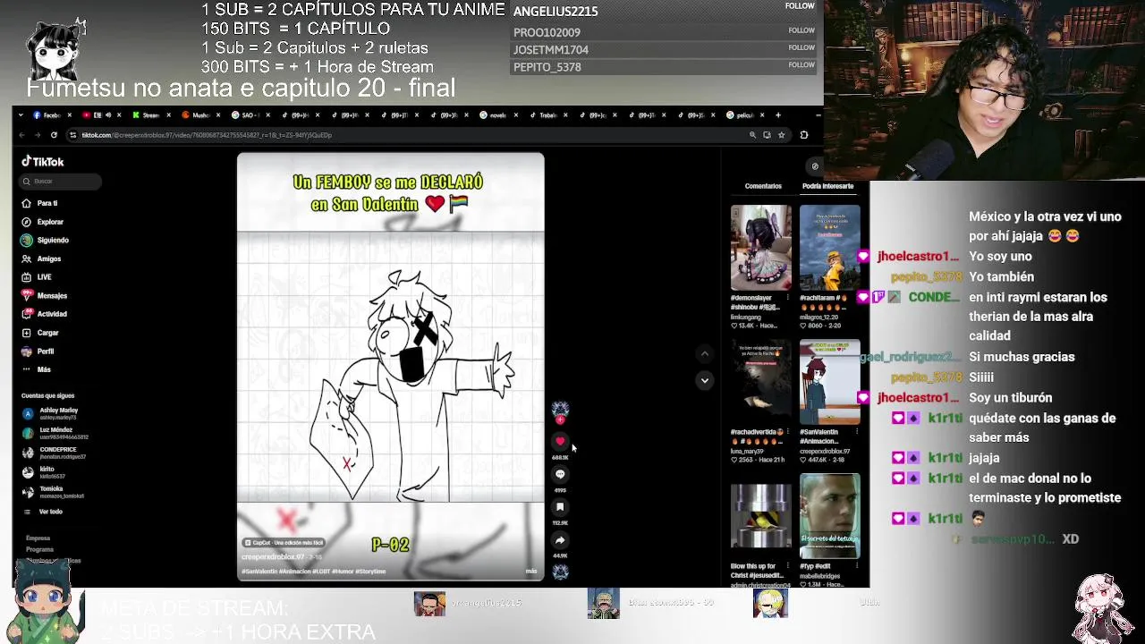The image size is (1145, 644).
Task: Follow PROO102009
Action: (x=801, y=30)
